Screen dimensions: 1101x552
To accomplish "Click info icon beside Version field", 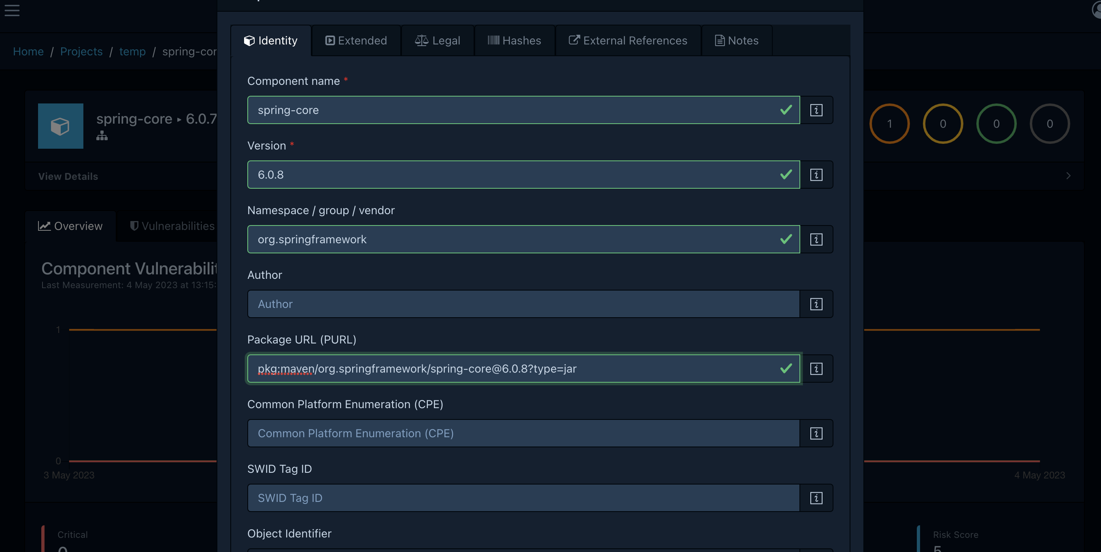I will click(816, 175).
